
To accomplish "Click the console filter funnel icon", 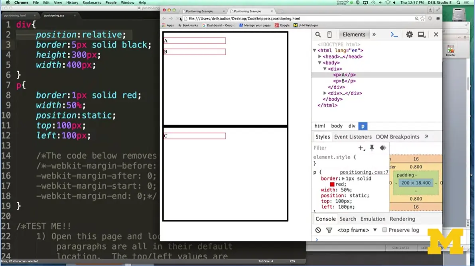I will [x=329, y=230].
